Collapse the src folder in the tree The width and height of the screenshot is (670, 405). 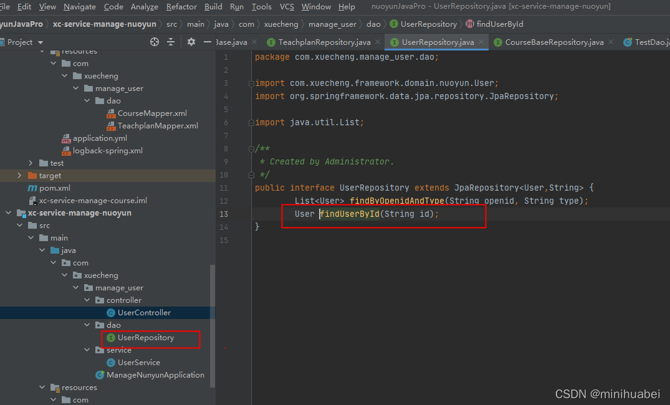20,225
